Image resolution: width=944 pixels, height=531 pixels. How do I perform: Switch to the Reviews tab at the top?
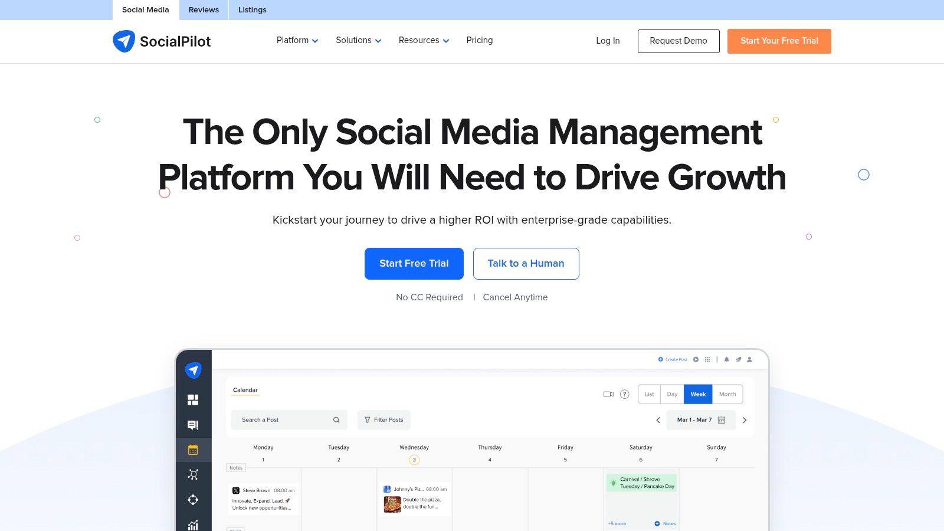tap(203, 9)
